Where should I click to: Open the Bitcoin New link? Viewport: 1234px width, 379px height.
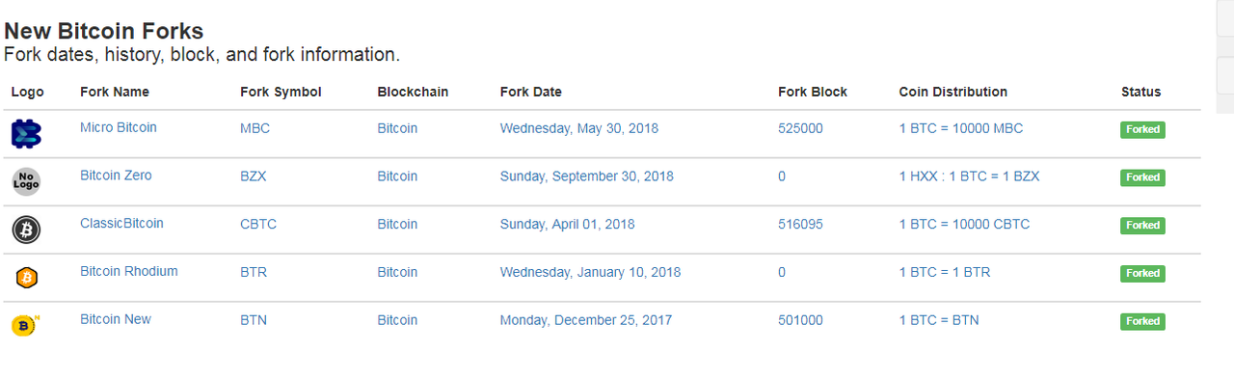click(x=116, y=319)
